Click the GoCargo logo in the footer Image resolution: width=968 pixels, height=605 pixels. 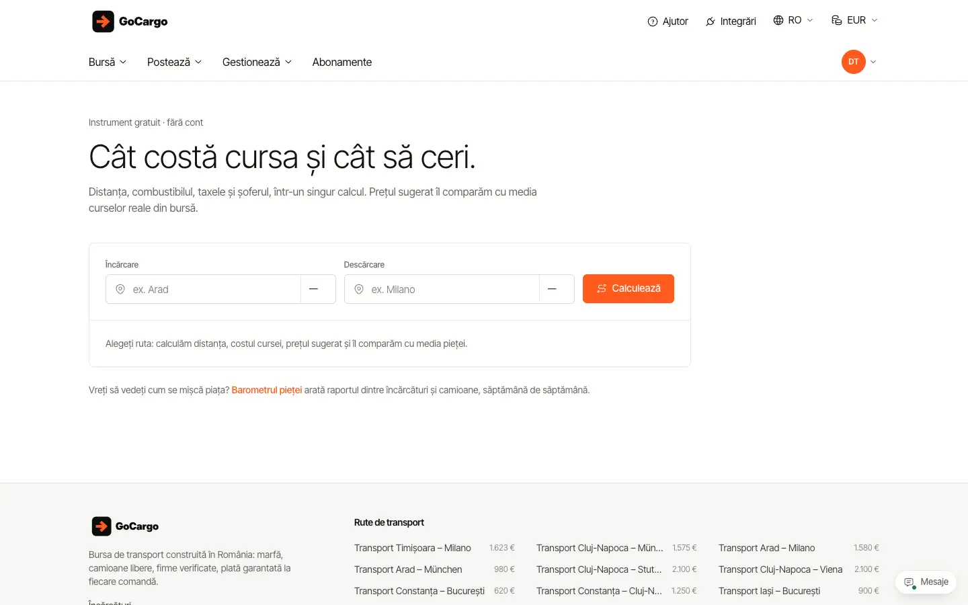125,526
